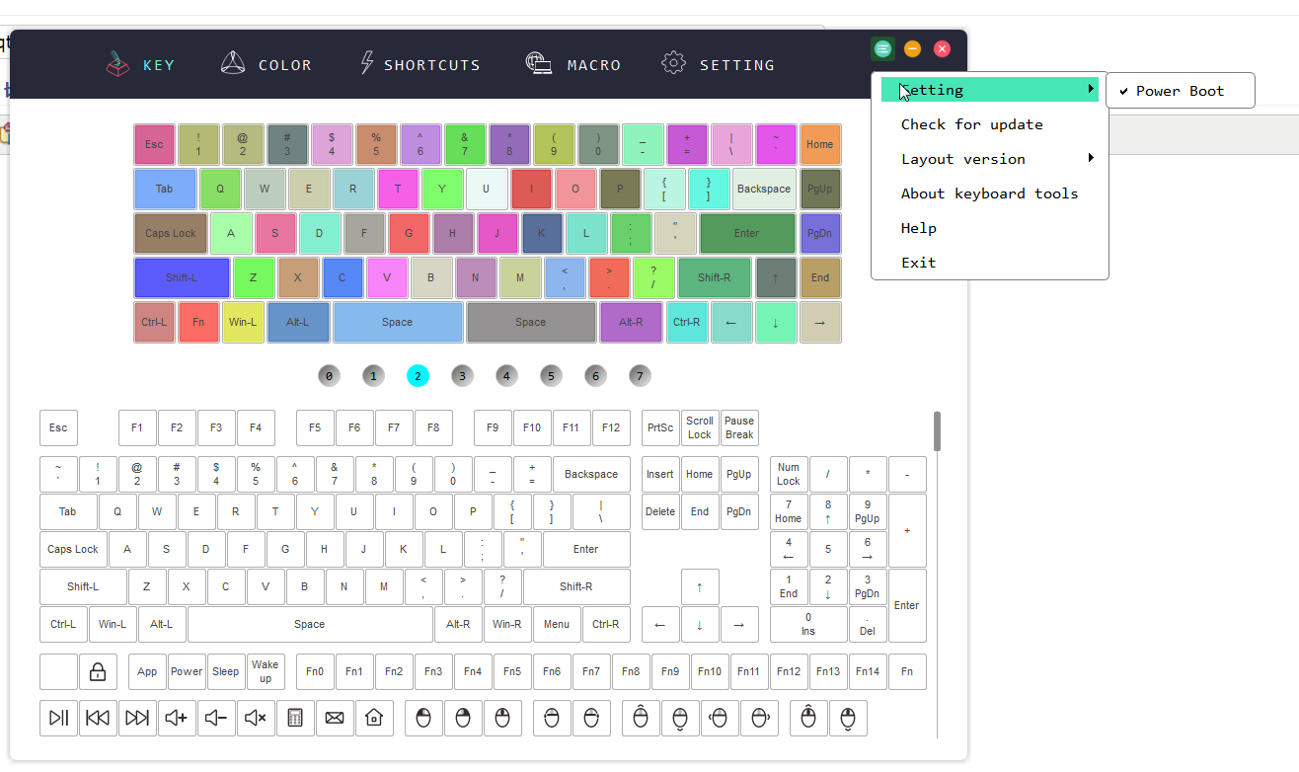Open the SHORTCUTS tab
The image size is (1299, 772).
[x=419, y=64]
